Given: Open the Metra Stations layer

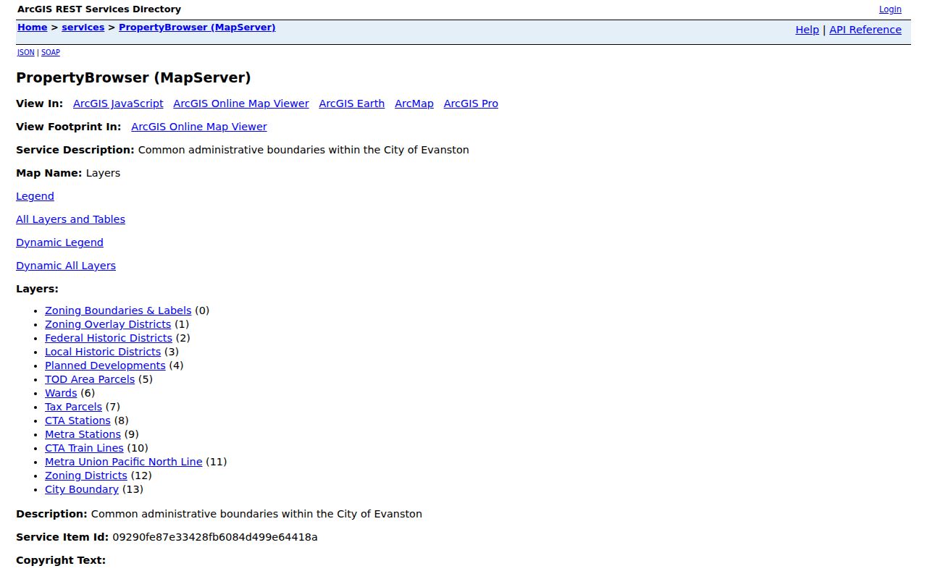Looking at the screenshot, I should coord(83,434).
